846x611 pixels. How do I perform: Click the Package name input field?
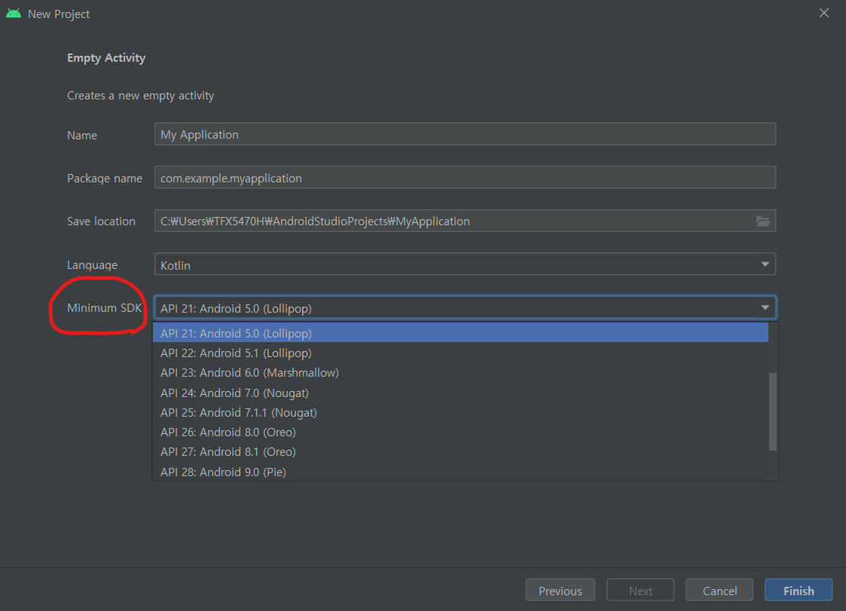pyautogui.click(x=465, y=178)
